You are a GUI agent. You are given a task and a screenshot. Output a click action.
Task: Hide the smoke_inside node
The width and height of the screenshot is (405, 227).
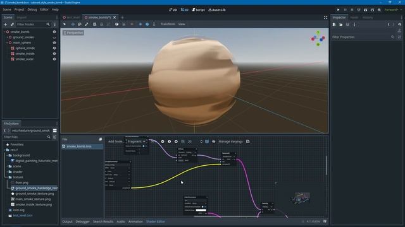click(54, 54)
